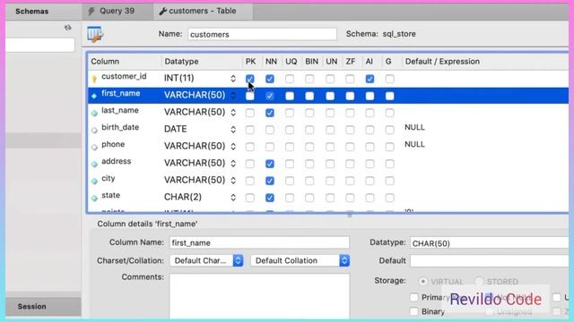574x322 pixels.
Task: Toggle NN checkbox for state row
Action: [x=270, y=198]
